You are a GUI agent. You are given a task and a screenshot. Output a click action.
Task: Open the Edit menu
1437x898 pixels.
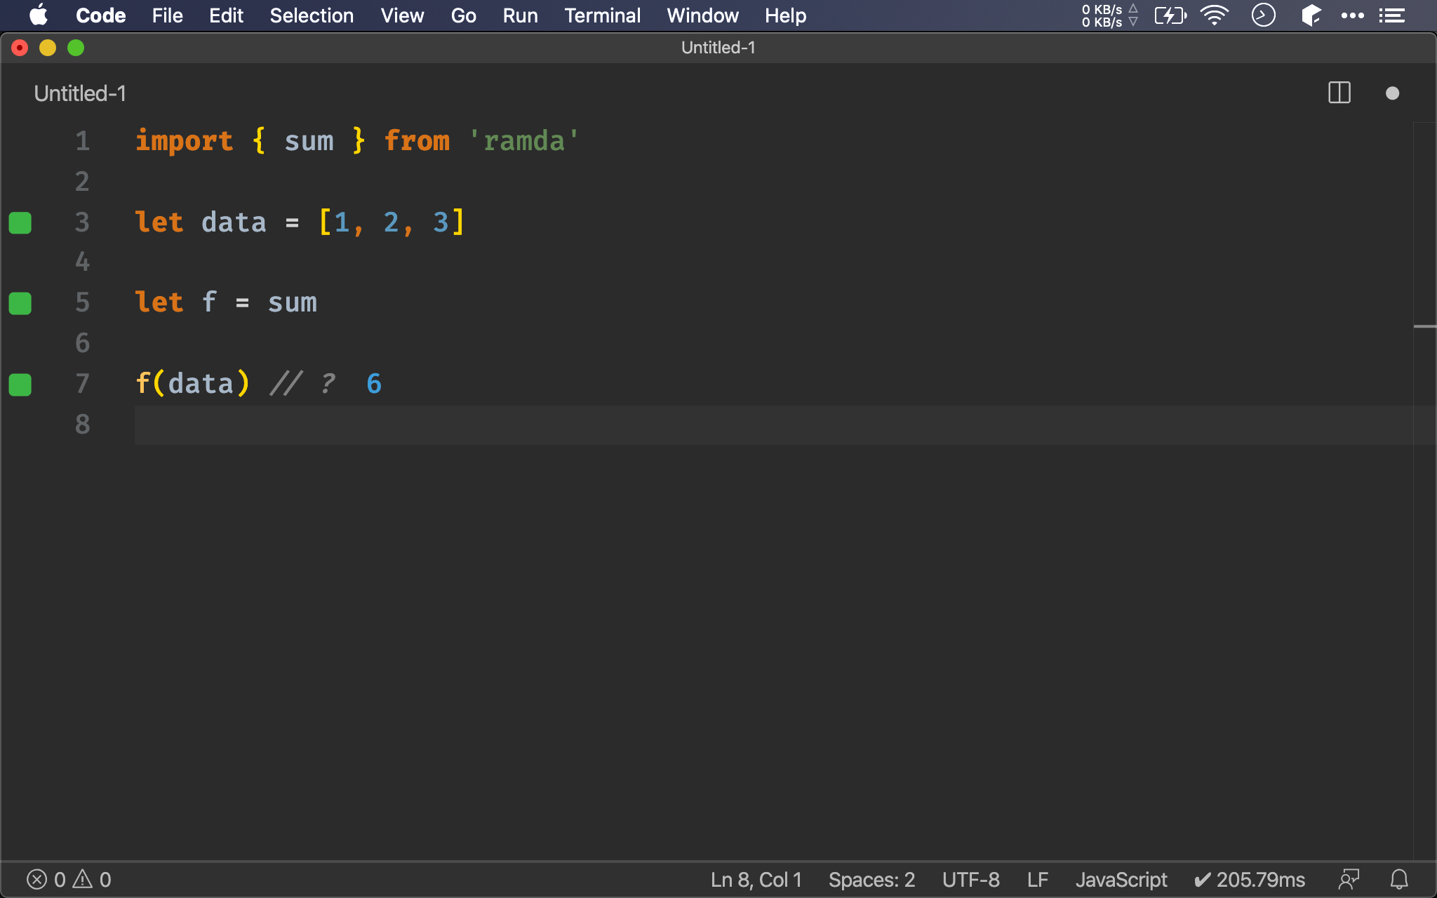coord(226,15)
